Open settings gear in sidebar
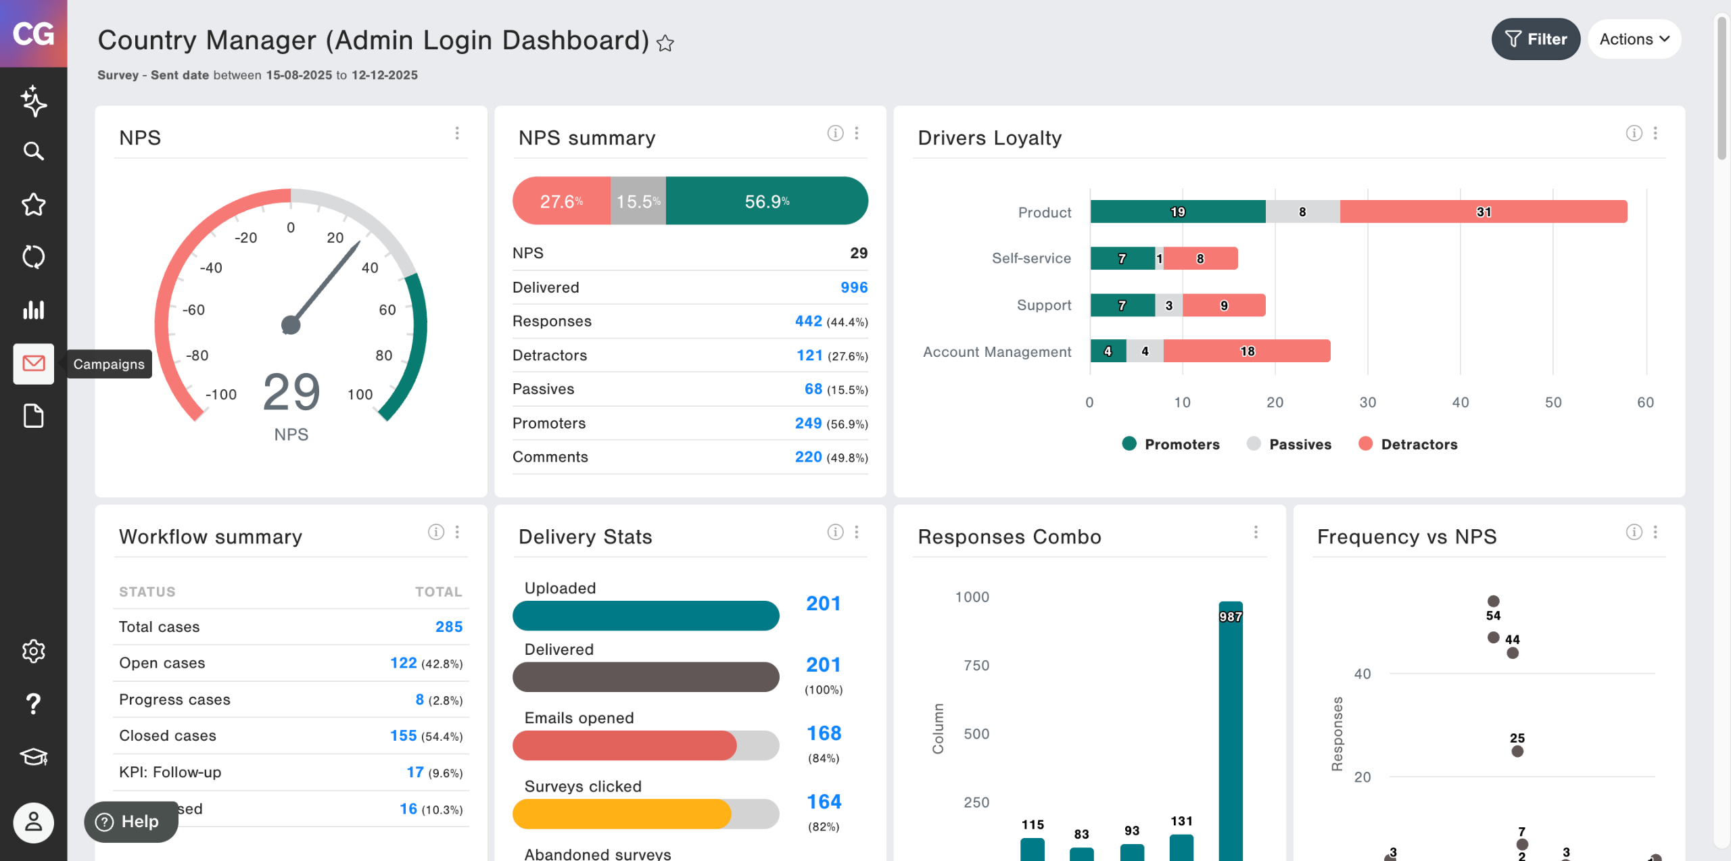The height and width of the screenshot is (861, 1731). (33, 651)
